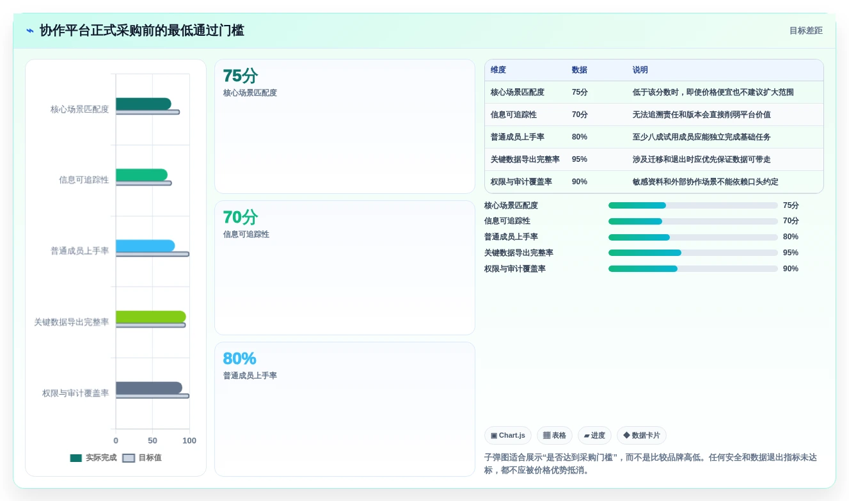Toggle the 目标值 legend entry
The width and height of the screenshot is (849, 501).
[142, 458]
